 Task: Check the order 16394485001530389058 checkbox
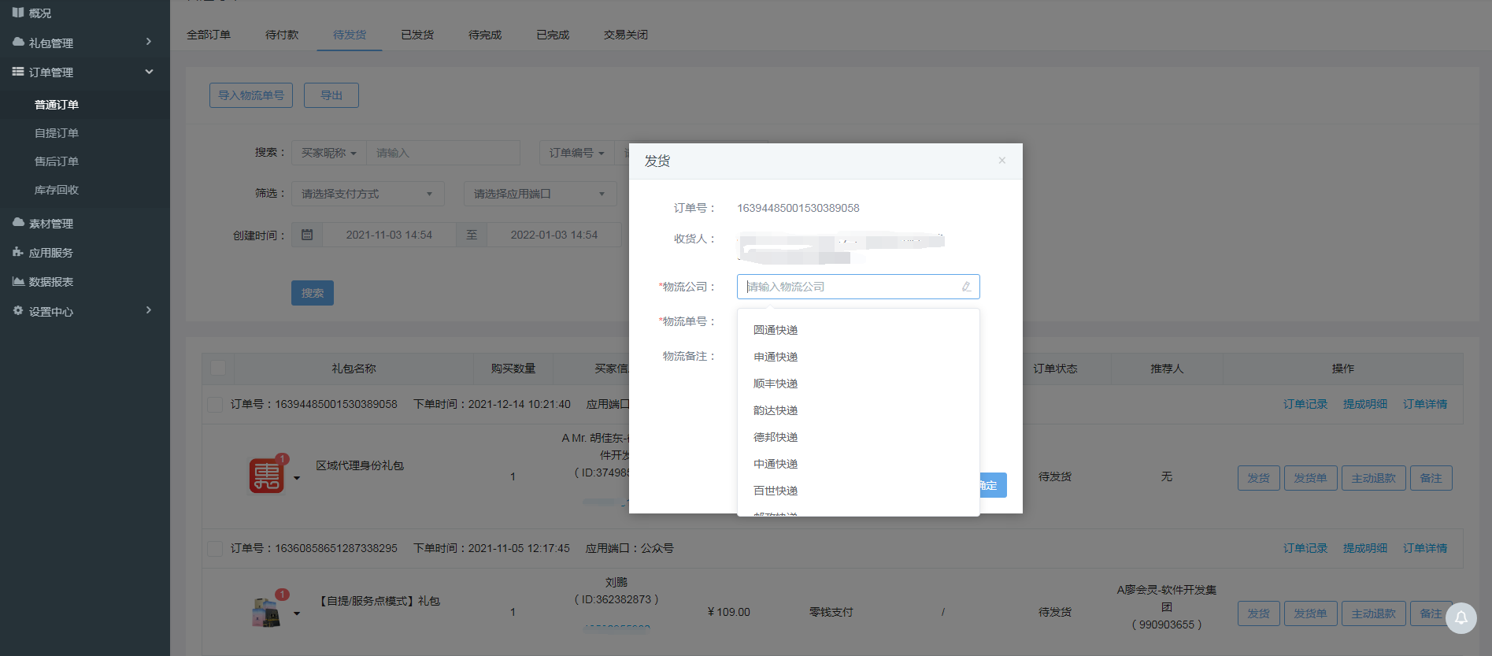[214, 404]
